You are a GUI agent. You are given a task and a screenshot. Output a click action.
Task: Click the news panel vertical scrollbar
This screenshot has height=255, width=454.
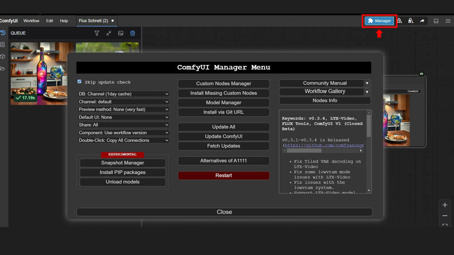tap(369, 126)
